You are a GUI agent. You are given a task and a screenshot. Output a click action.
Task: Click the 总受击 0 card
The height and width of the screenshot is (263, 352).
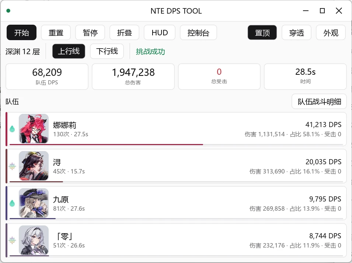(x=219, y=77)
